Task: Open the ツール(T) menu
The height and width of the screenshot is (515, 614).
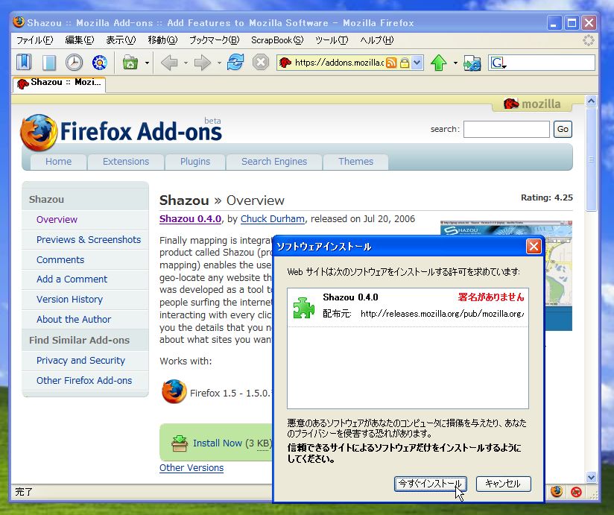Action: [332, 40]
